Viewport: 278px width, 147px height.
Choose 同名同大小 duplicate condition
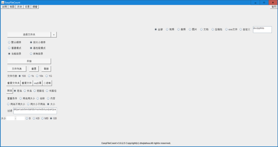coord(27,98)
